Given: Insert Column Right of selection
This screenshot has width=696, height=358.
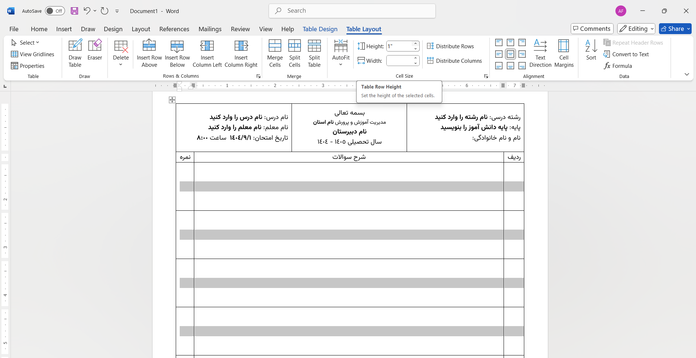Looking at the screenshot, I should click(x=241, y=53).
